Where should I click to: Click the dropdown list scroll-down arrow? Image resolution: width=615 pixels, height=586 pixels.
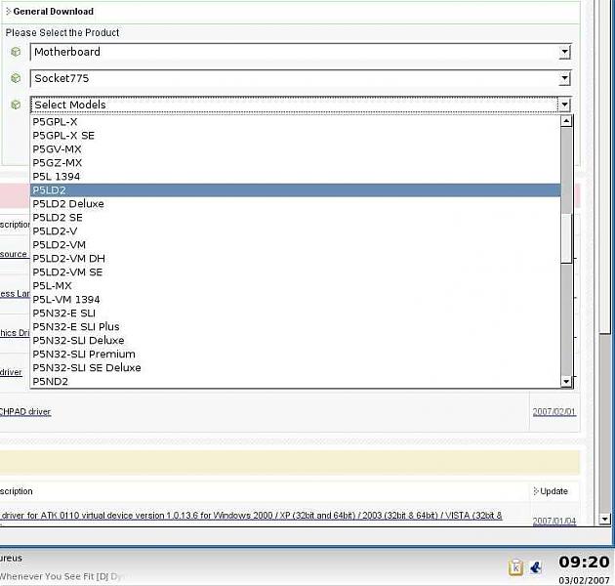[x=566, y=381]
